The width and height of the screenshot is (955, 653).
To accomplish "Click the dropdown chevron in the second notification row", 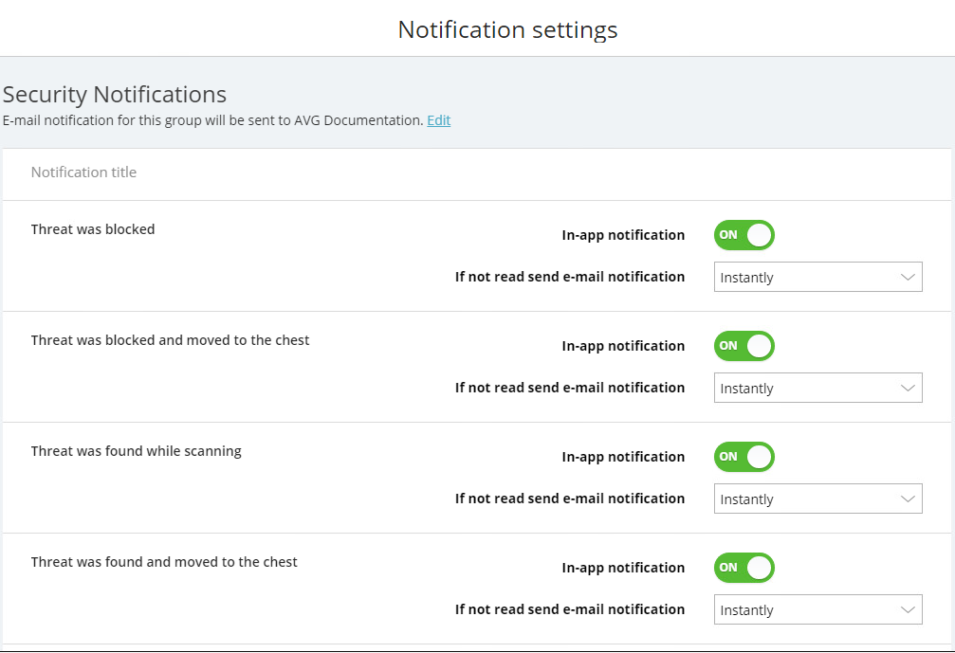I will click(908, 388).
